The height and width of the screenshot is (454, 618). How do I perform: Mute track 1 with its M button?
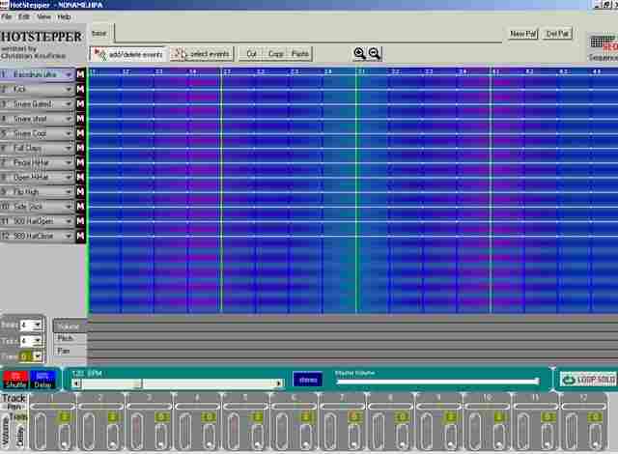pyautogui.click(x=80, y=74)
